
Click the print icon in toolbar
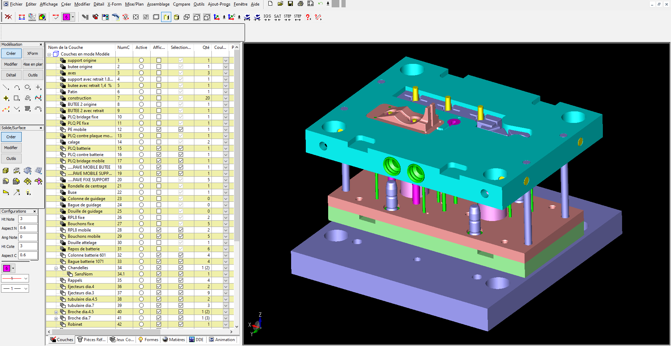pos(300,4)
